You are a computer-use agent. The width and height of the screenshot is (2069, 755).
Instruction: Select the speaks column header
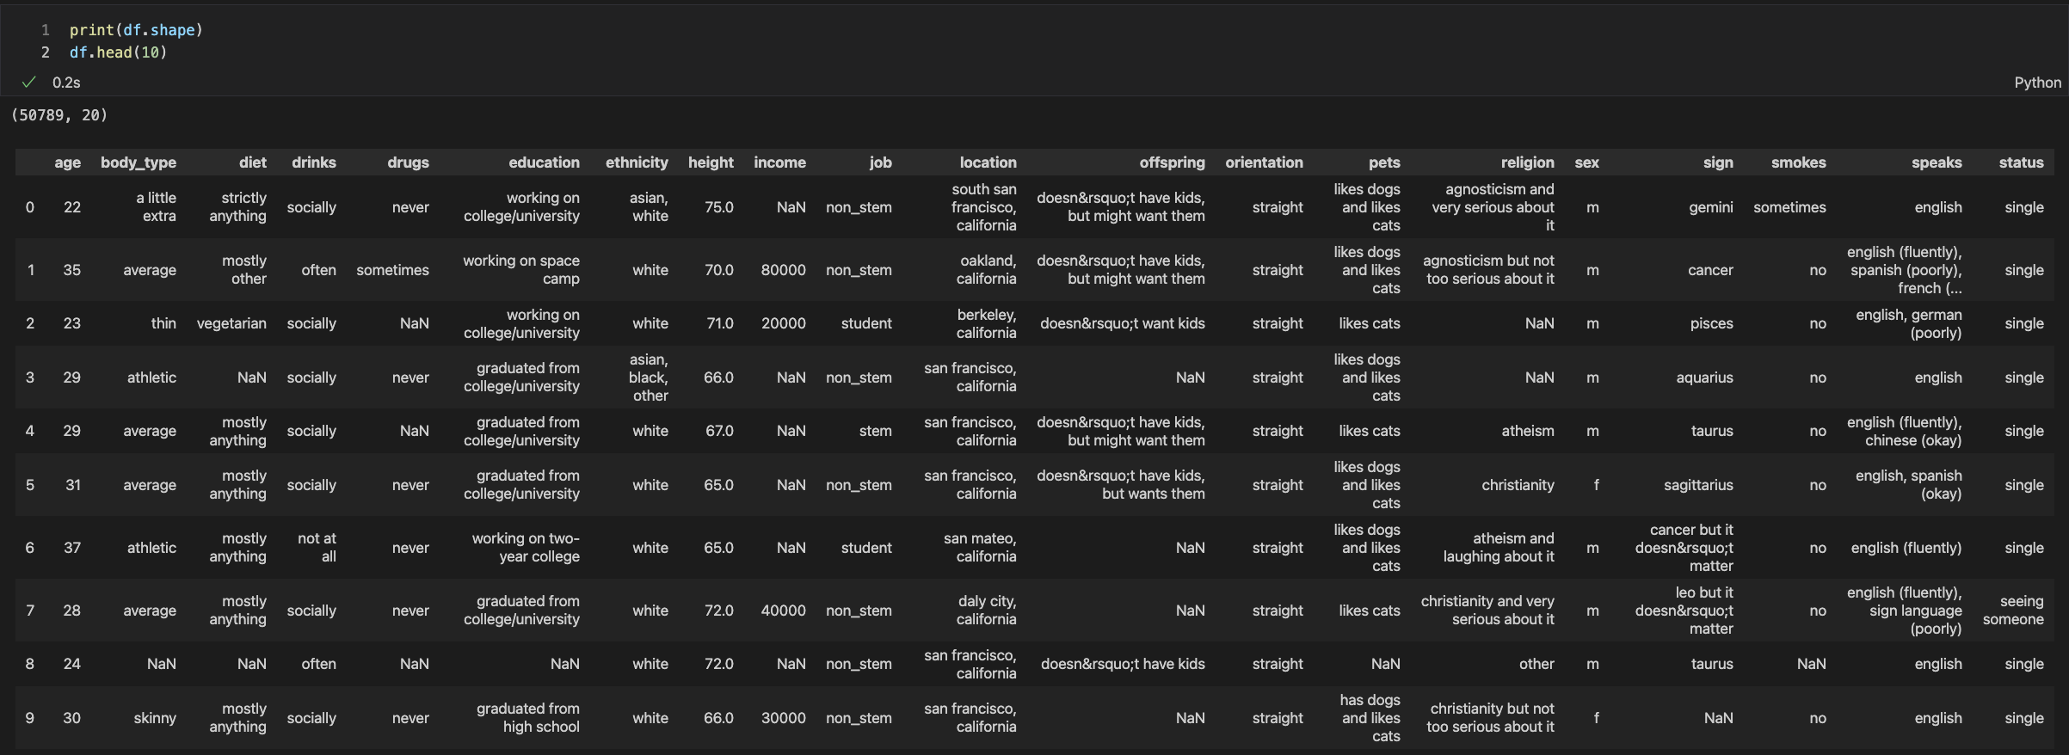pyautogui.click(x=1937, y=163)
